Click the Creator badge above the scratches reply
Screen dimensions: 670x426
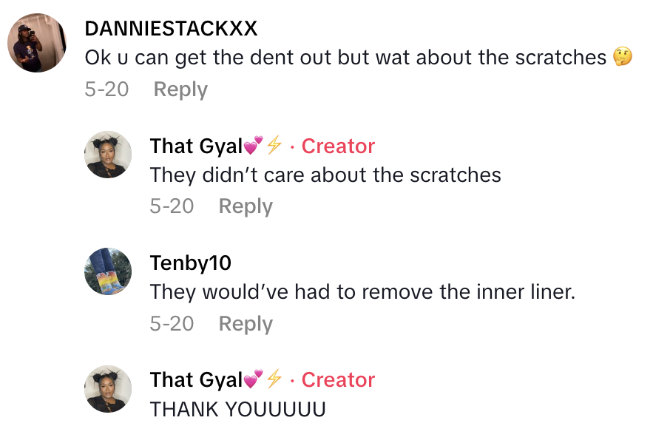[x=338, y=146]
